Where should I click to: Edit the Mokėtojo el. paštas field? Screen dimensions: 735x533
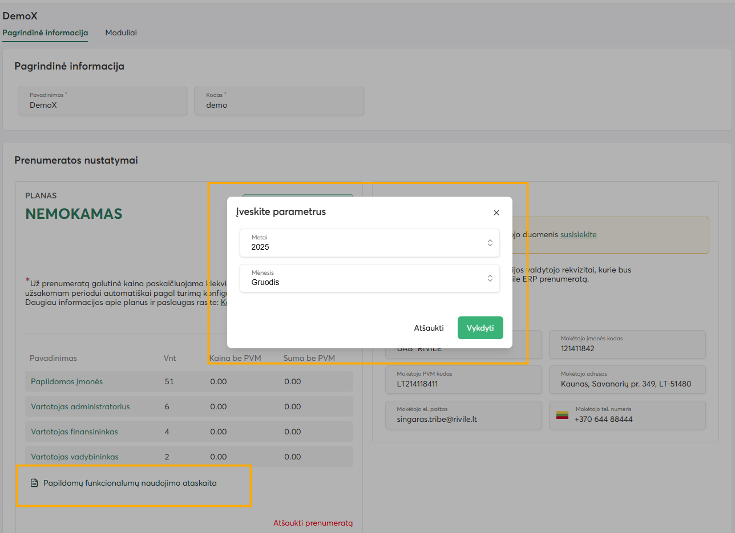point(463,415)
